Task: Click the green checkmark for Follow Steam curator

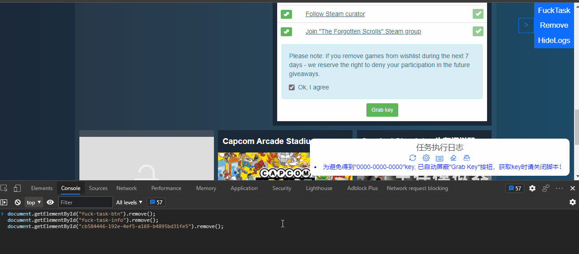Action: (478, 14)
